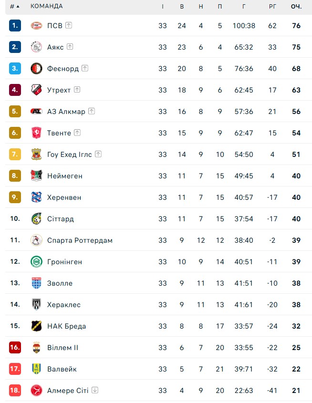This screenshot has height=403, width=312.
Task: Click the Twente club crest
Action: 36,133
